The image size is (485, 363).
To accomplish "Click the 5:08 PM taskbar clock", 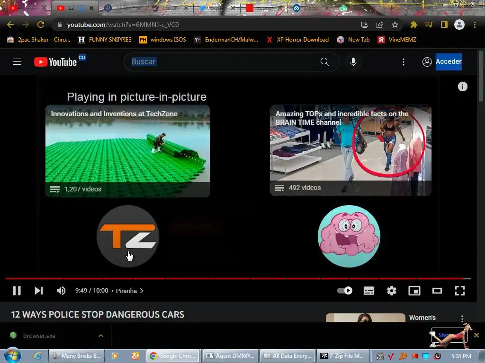I will tap(461, 356).
